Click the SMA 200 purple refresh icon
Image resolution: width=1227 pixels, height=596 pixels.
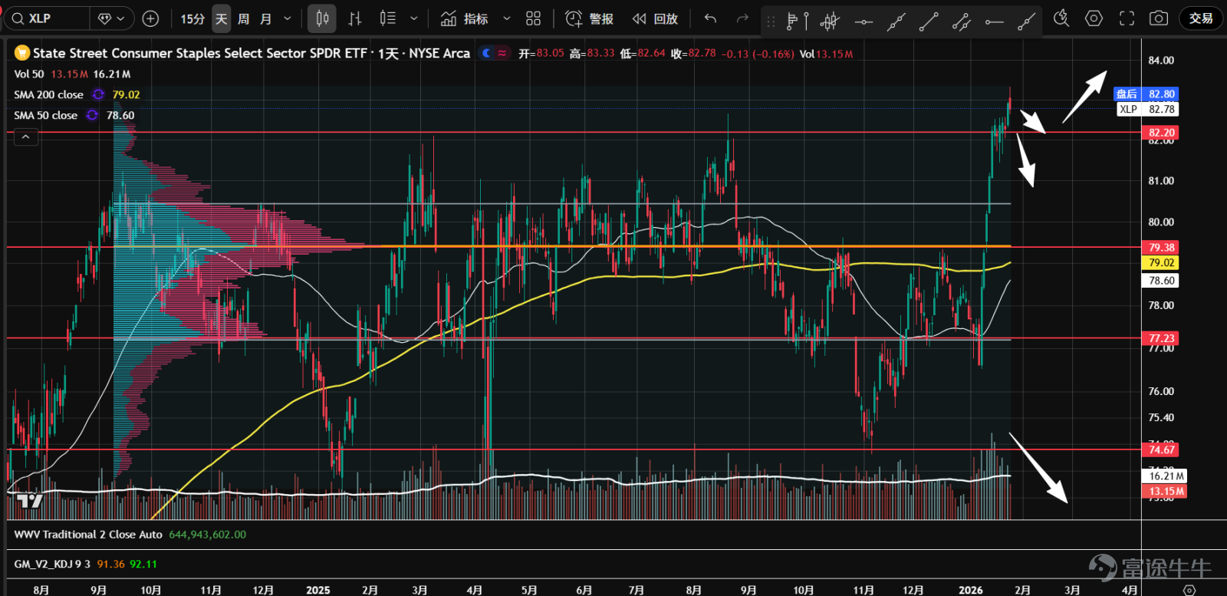point(98,94)
